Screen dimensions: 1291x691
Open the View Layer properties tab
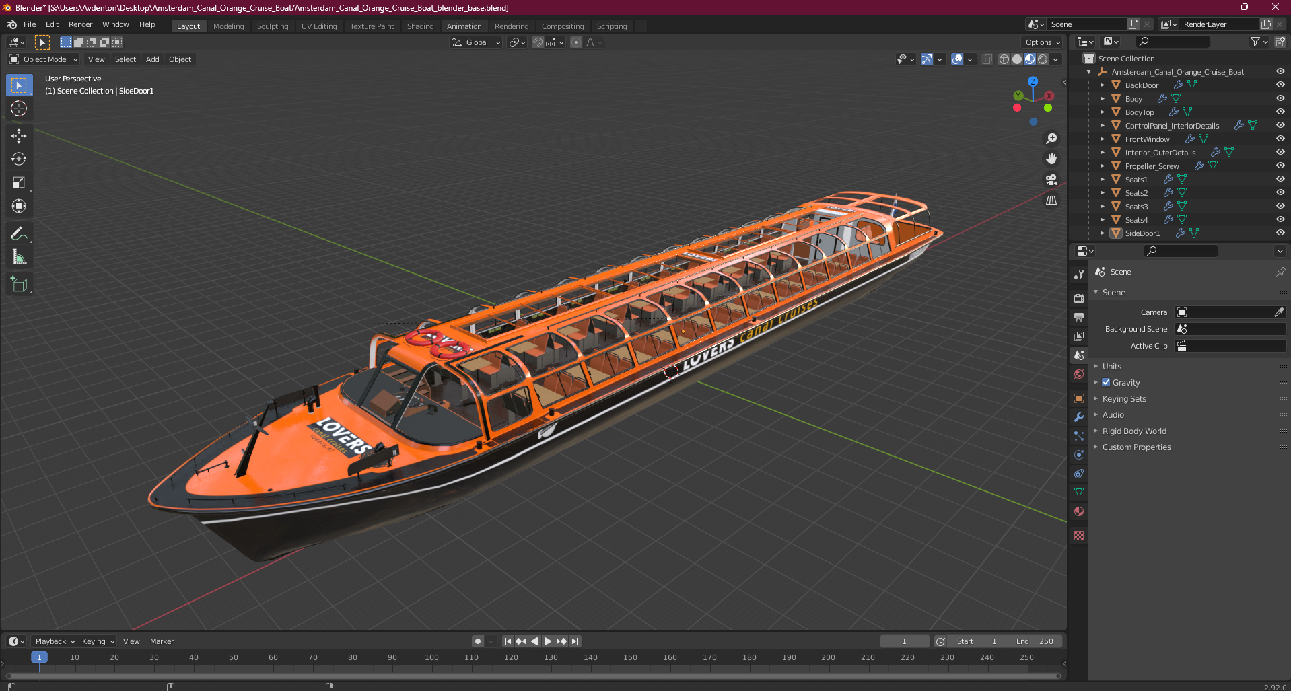[1079, 336]
